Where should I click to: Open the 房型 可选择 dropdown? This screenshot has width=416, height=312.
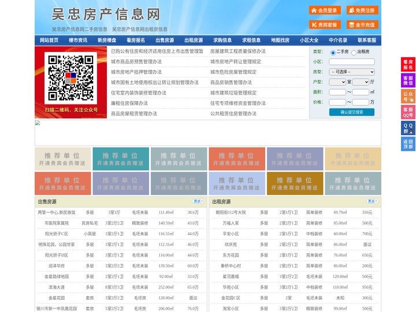352,72
